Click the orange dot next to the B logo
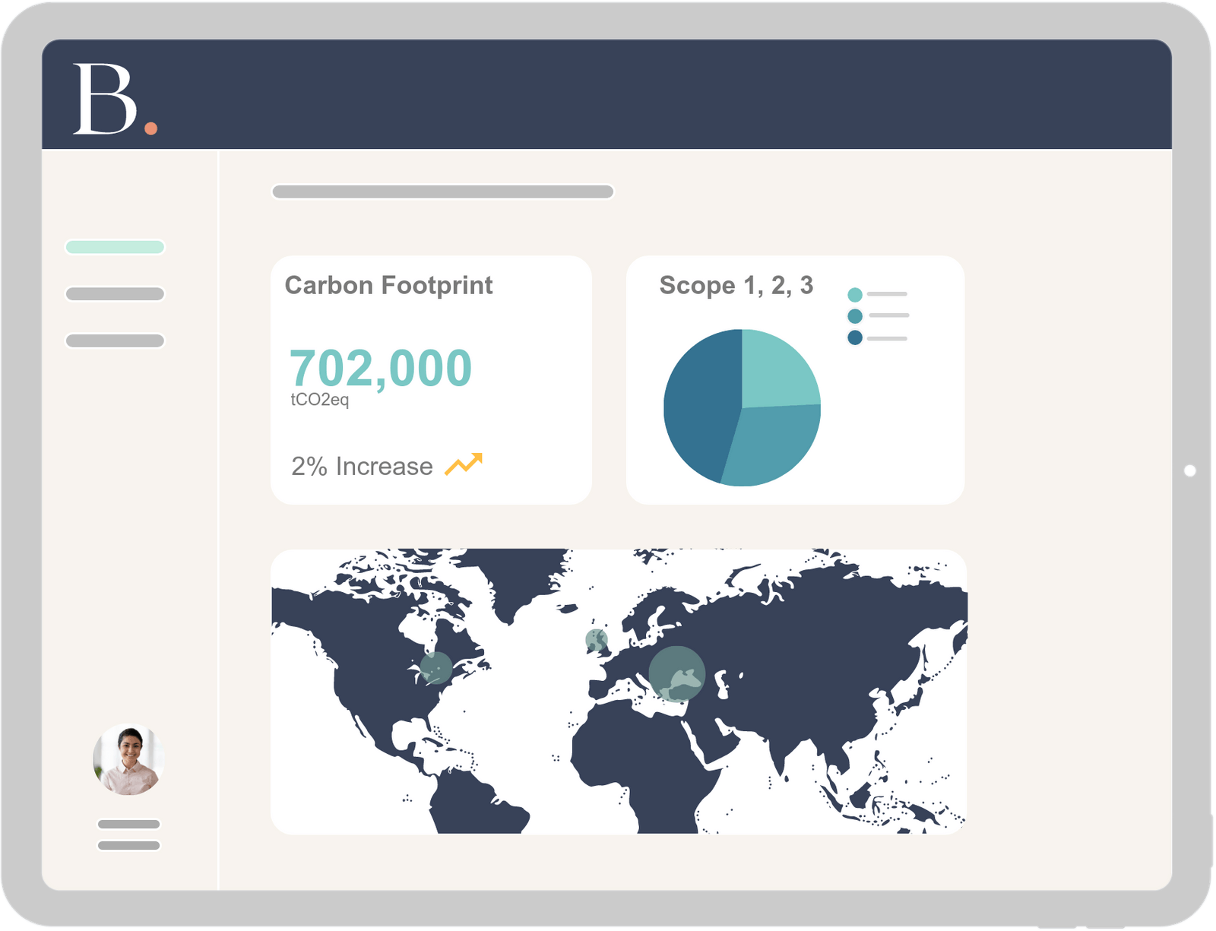Image resolution: width=1216 pixels, height=931 pixels. pyautogui.click(x=149, y=128)
